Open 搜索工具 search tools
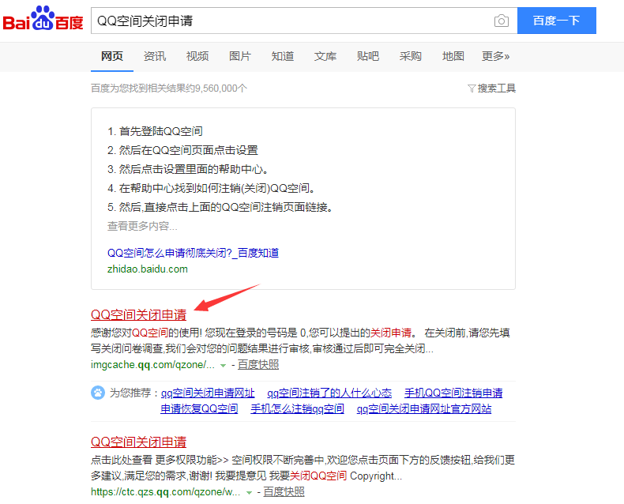The height and width of the screenshot is (504, 624). [496, 88]
